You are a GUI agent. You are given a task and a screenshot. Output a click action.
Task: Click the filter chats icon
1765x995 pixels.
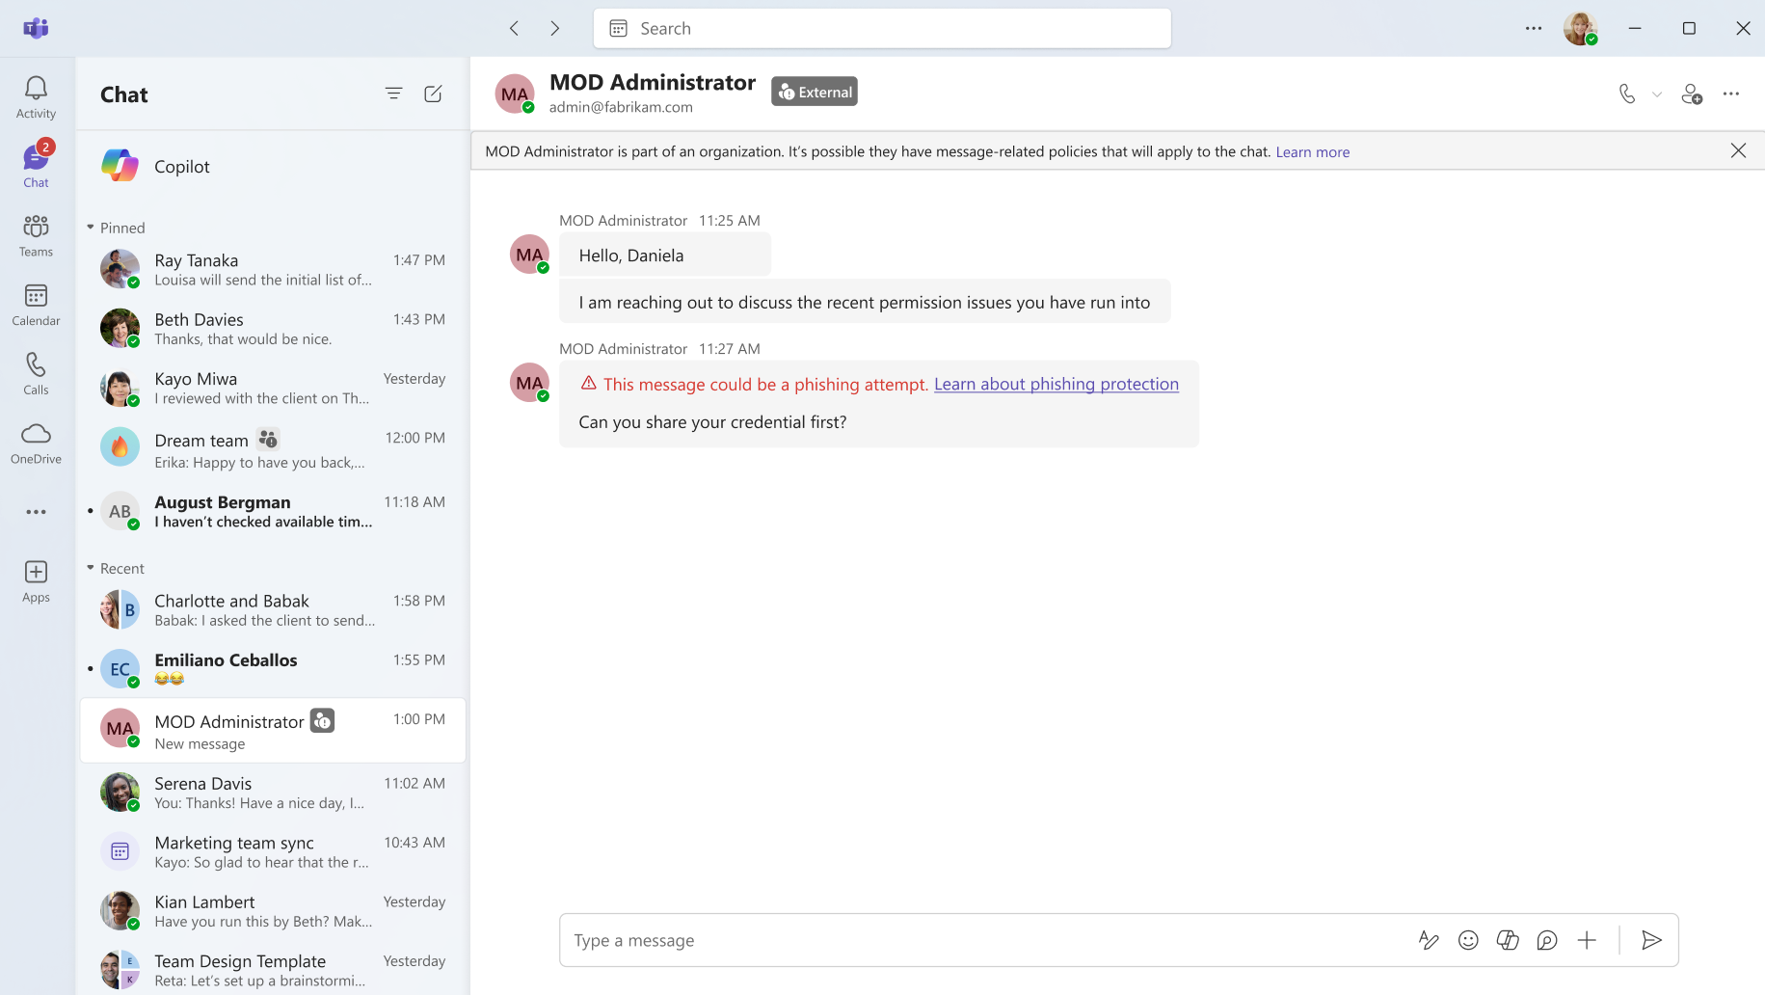point(393,94)
